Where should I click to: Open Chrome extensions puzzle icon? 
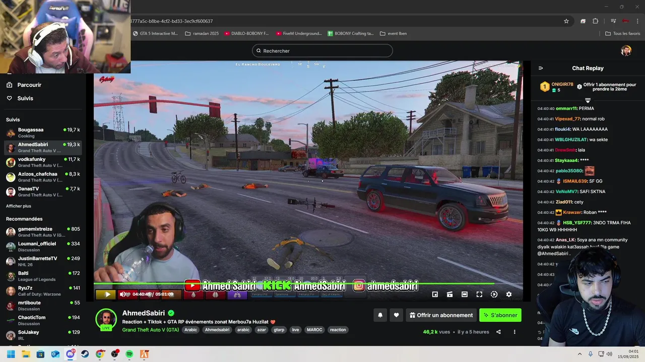596,21
